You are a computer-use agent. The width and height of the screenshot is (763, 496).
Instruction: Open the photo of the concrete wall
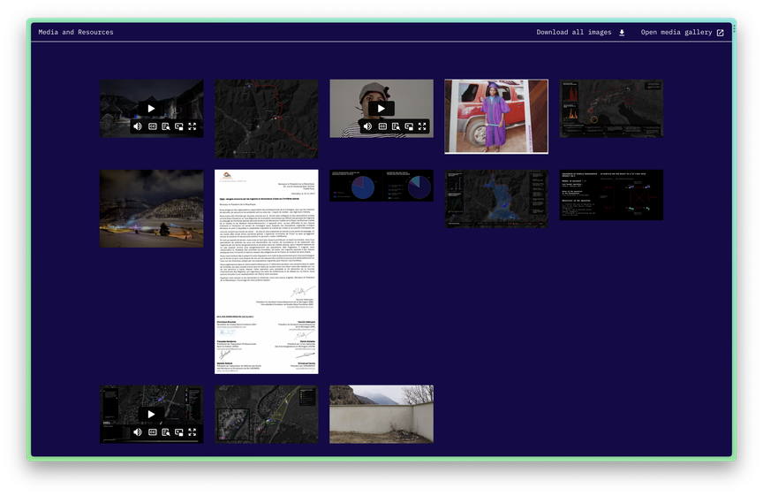click(381, 414)
